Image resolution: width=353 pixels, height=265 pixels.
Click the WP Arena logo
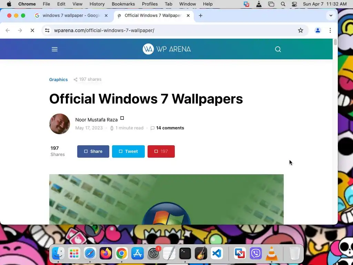(x=167, y=49)
